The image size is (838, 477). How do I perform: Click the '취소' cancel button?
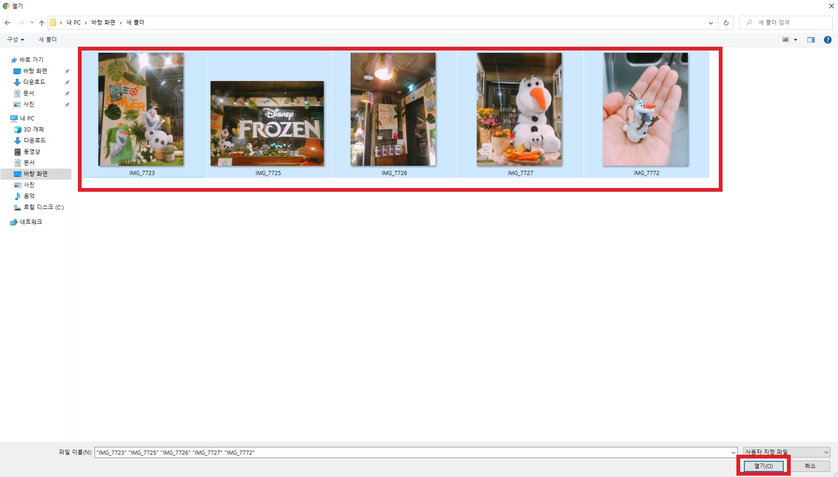point(810,466)
